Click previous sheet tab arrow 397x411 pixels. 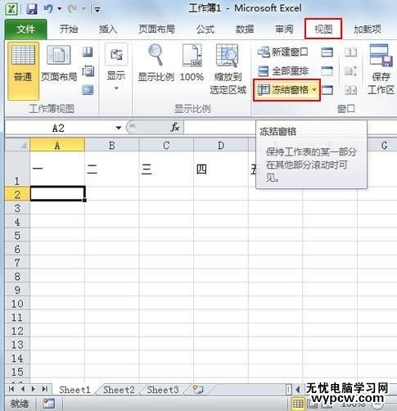tap(23, 389)
